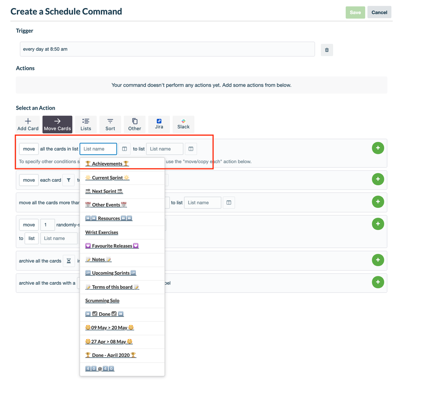Choose Notes from the list dropdown

(x=123, y=260)
